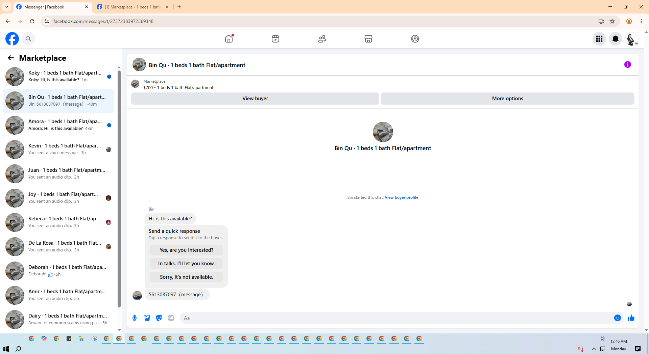Open the Juan conversation
649x354 pixels.
tap(58, 174)
